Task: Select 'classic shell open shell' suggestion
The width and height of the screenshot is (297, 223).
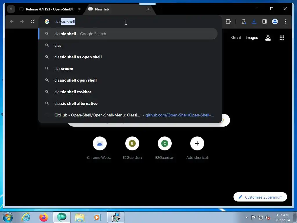Action: click(x=128, y=80)
